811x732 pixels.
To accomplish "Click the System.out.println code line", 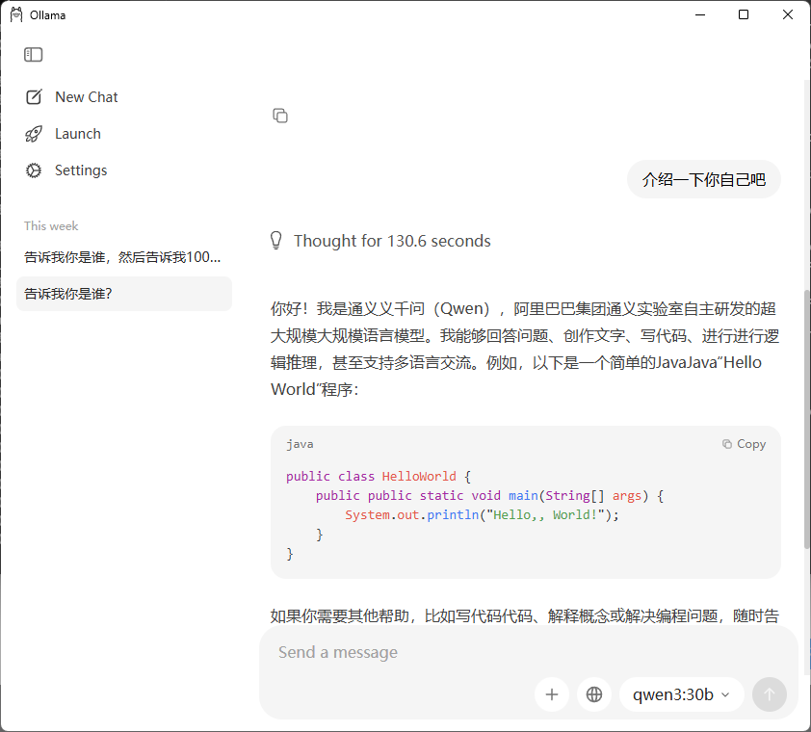I will 482,514.
